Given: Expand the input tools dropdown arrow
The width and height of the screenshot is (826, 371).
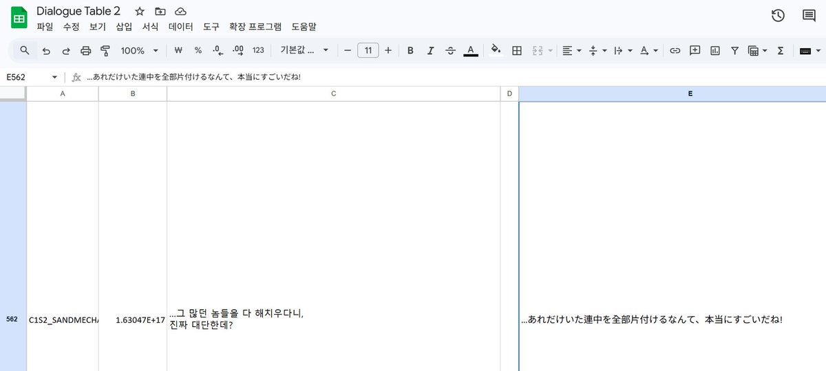Looking at the screenshot, I should point(818,50).
